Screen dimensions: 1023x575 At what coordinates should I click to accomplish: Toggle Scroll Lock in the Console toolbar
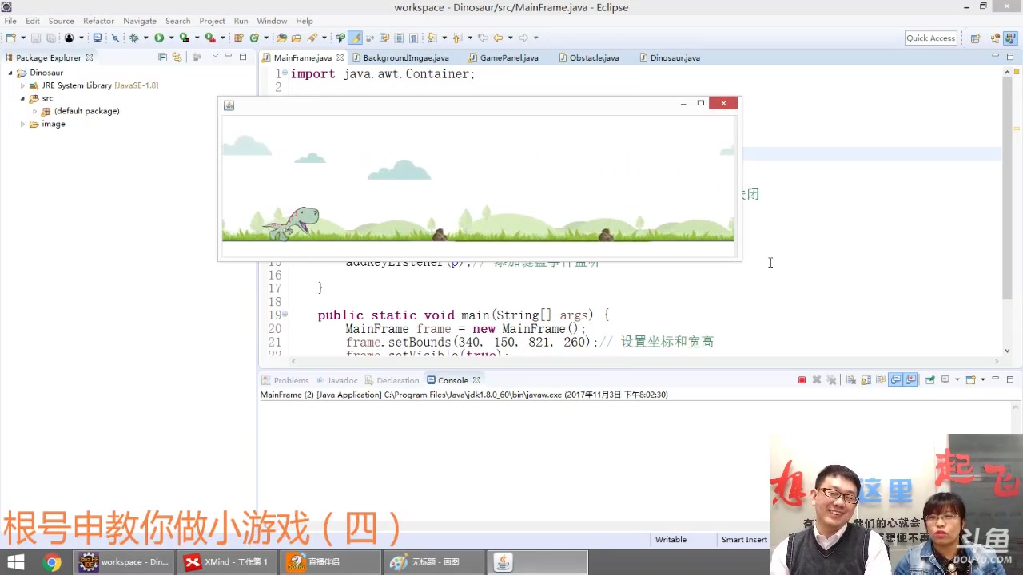coord(866,380)
